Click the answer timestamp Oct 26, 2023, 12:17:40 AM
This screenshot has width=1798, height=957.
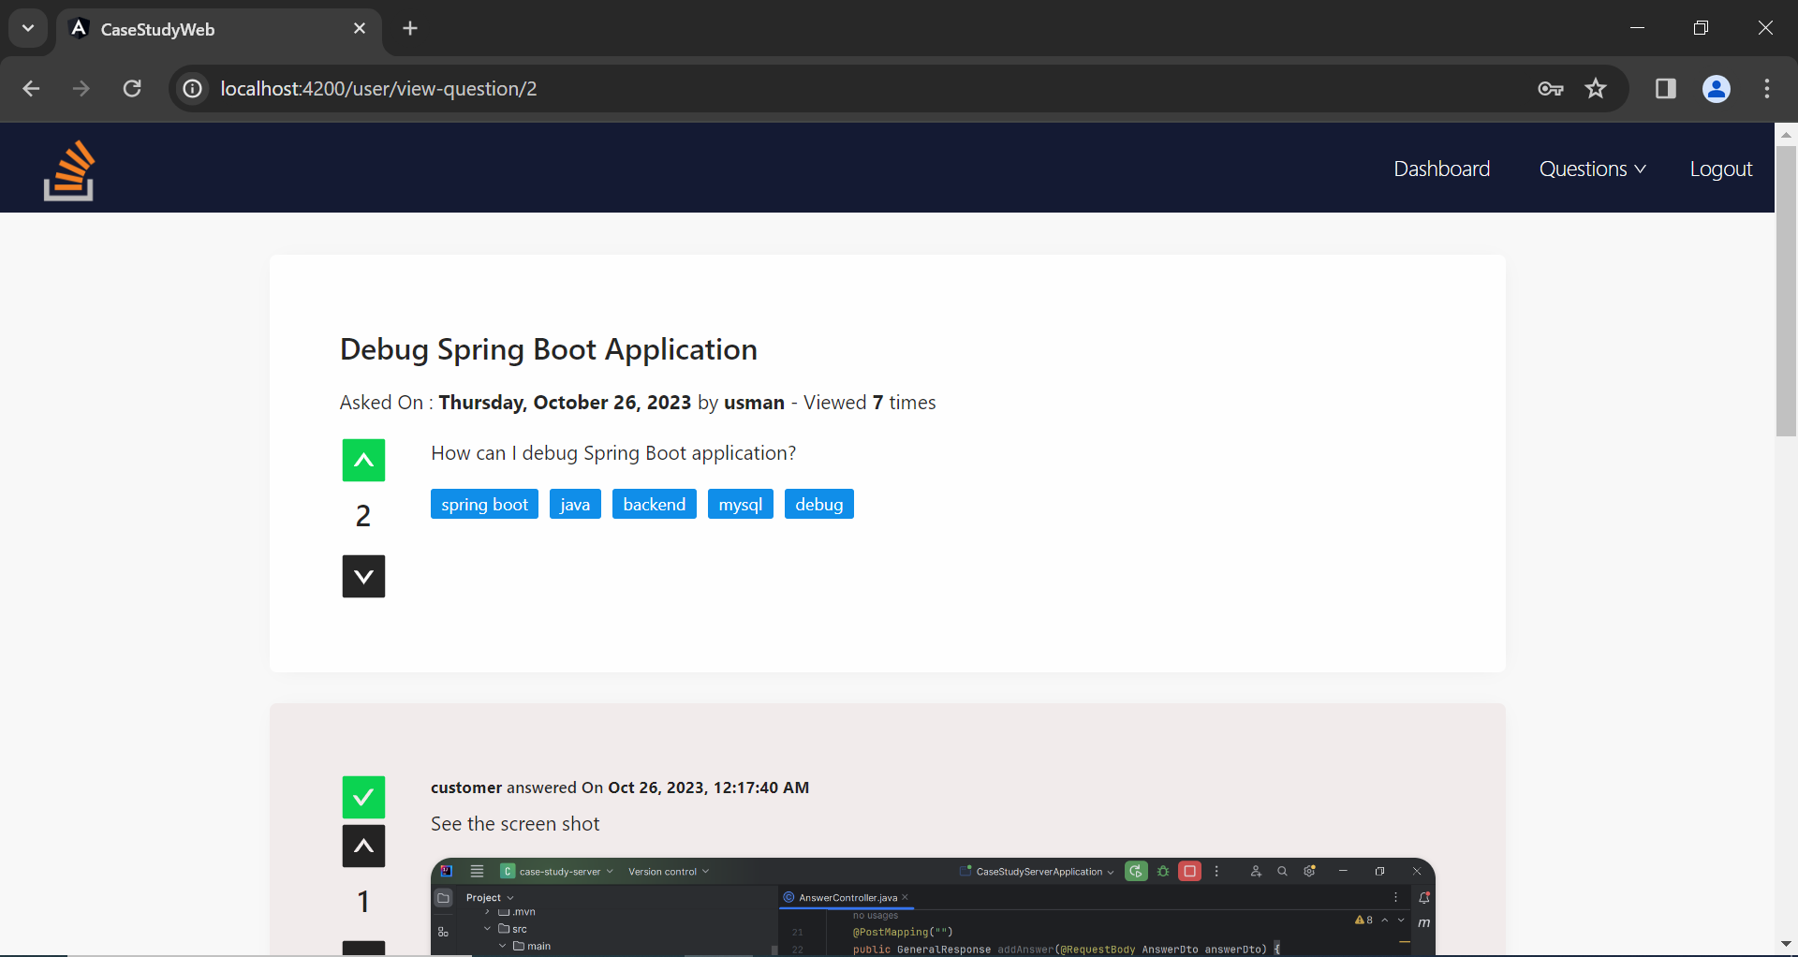coord(709,788)
